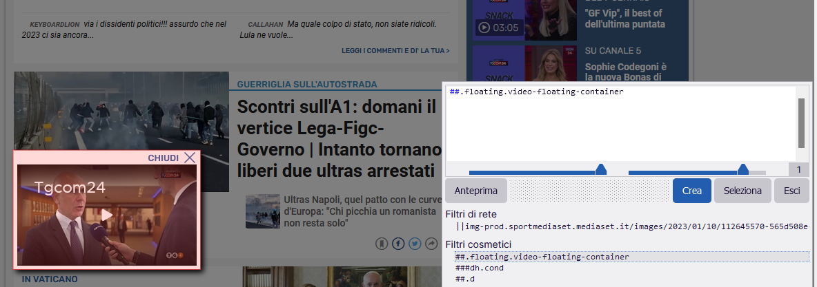Click the Sophie Codegoni video thumbnail

tap(524, 64)
